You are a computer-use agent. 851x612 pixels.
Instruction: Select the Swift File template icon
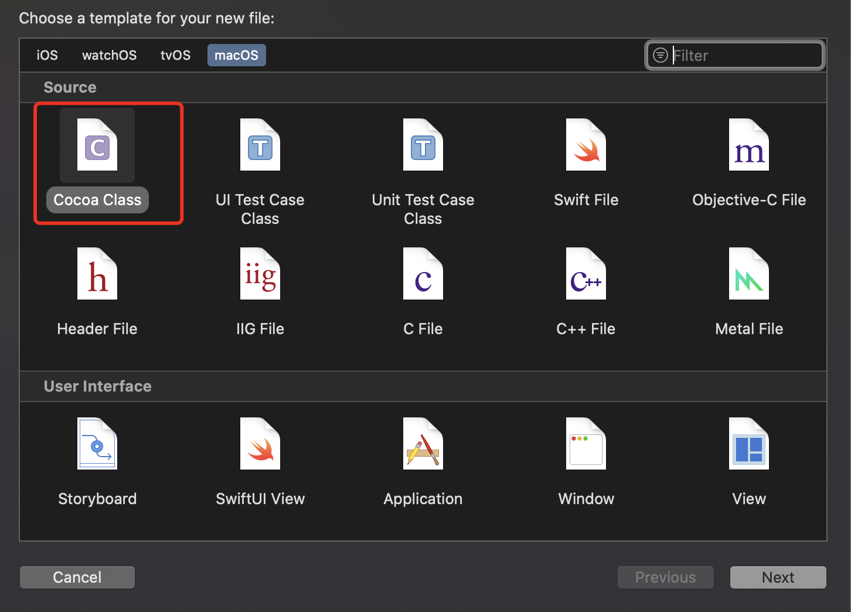coord(586,145)
